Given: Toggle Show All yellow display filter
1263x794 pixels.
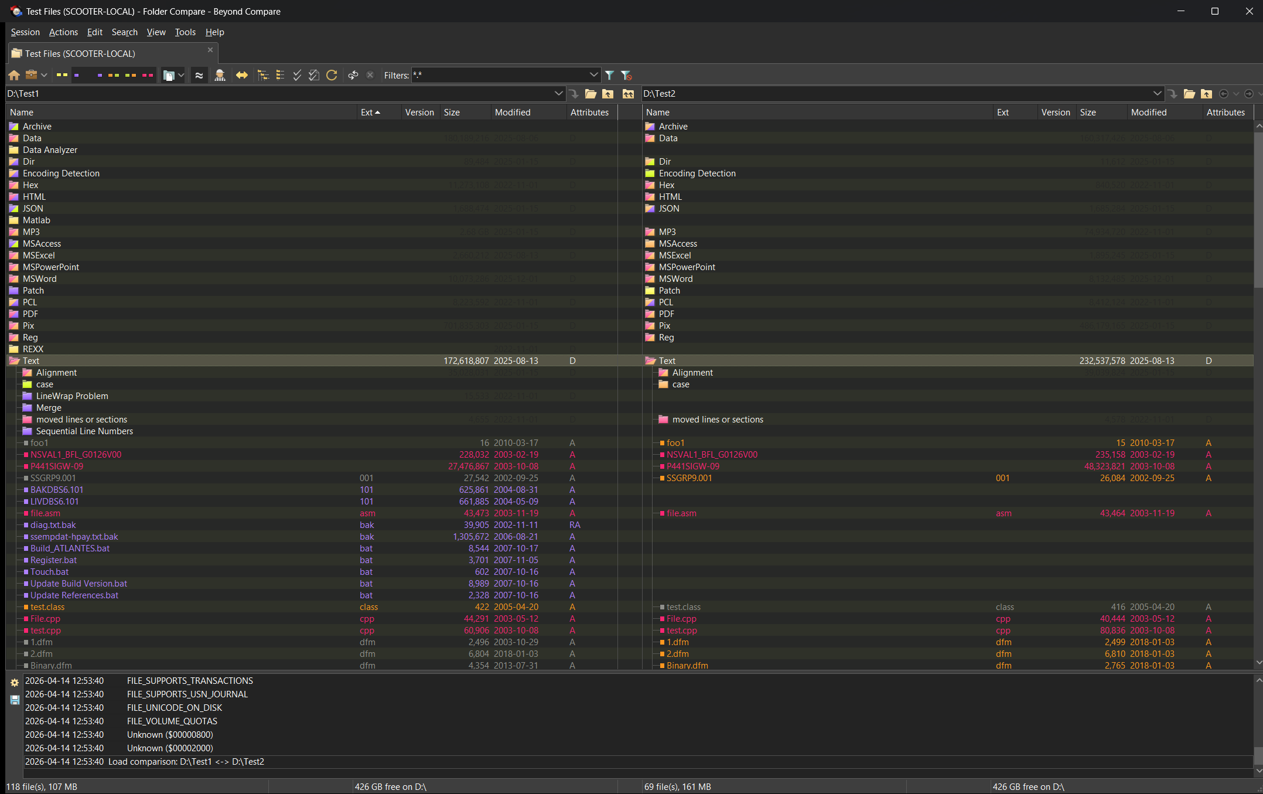Looking at the screenshot, I should pos(62,75).
